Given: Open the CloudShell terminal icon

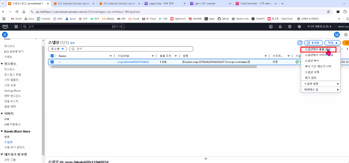Looking at the screenshot, I should pos(271,27).
